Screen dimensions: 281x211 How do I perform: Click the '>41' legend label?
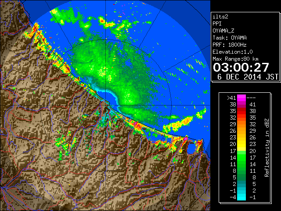click(x=231, y=98)
